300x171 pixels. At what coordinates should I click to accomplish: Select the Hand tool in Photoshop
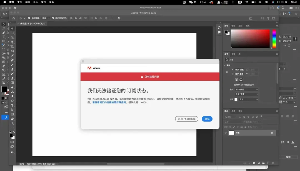[x=12, y=119]
